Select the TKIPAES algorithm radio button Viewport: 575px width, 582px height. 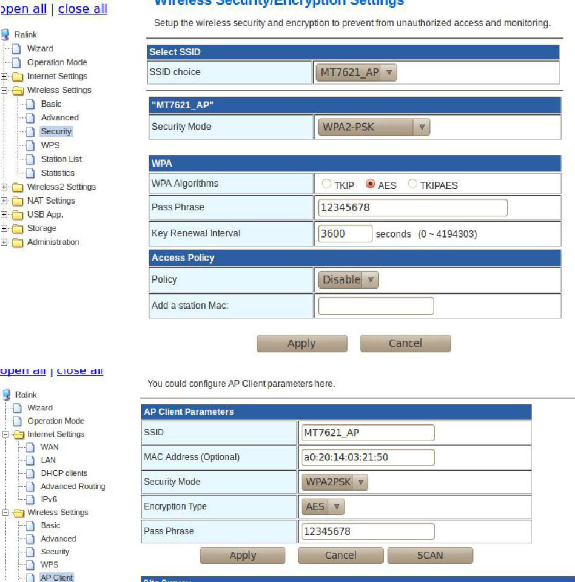point(413,184)
